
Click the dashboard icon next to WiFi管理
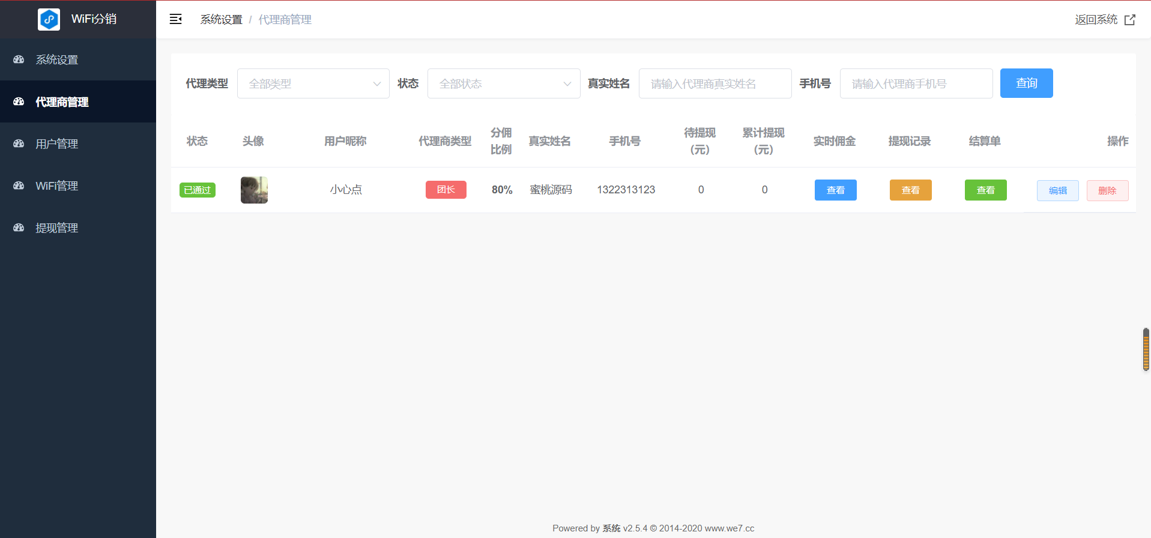[19, 186]
